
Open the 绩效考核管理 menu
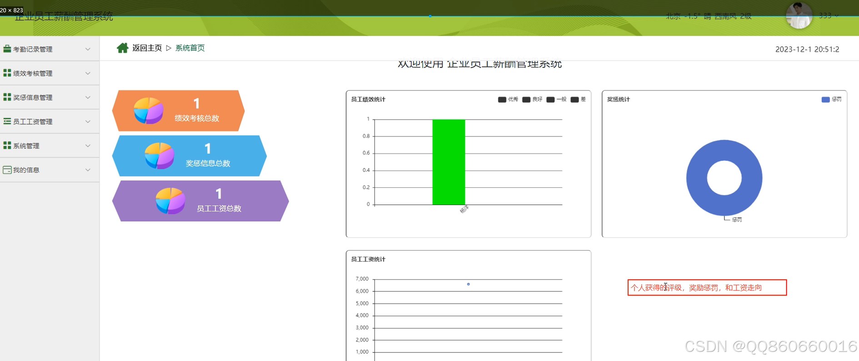(50, 73)
